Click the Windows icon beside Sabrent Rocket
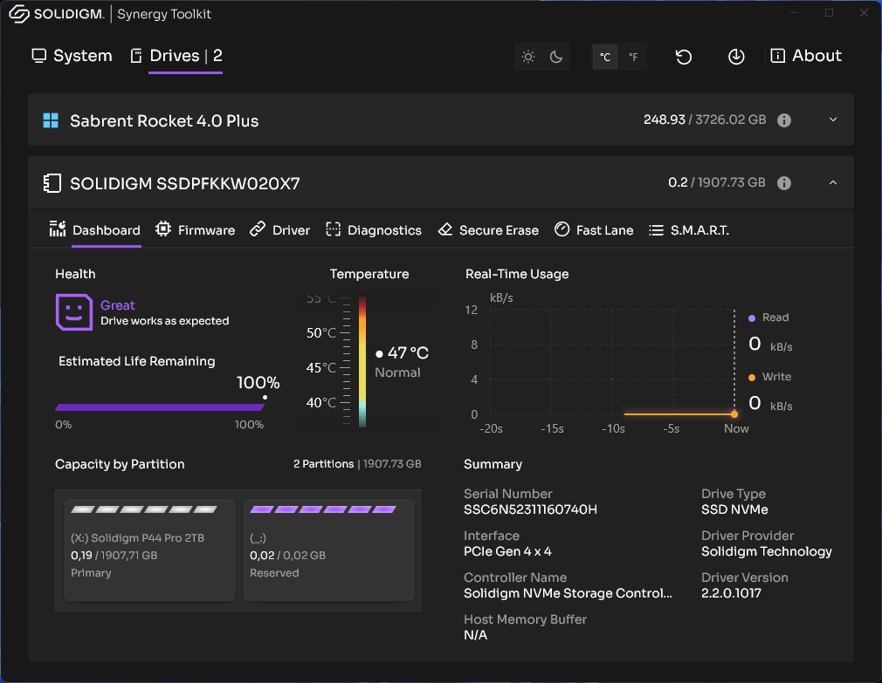Image resolution: width=882 pixels, height=683 pixels. (51, 120)
